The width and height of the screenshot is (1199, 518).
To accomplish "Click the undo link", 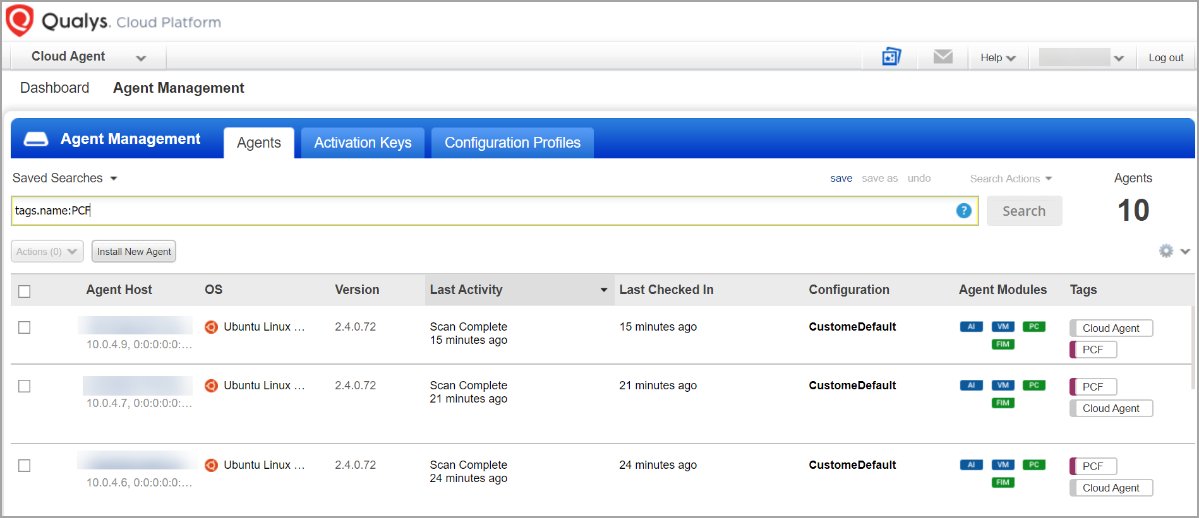I will pyautogui.click(x=919, y=178).
